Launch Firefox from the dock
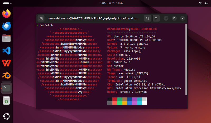The width and height of the screenshot is (211, 123). coord(6,13)
